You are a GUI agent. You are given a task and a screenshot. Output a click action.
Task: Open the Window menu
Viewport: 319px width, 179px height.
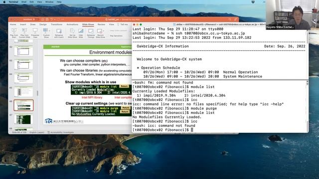coord(49,2)
